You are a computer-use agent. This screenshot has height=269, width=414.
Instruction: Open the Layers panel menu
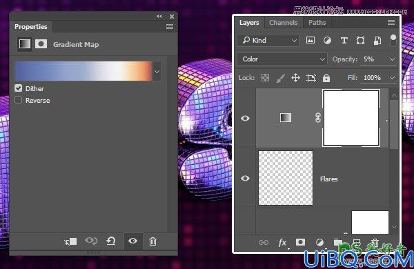391,23
